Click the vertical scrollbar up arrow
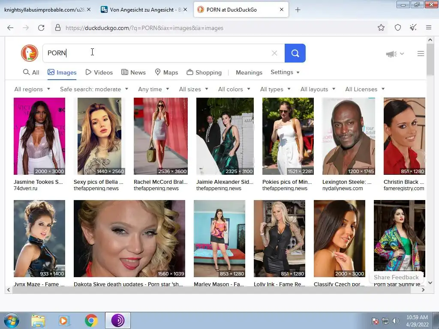 click(x=430, y=40)
